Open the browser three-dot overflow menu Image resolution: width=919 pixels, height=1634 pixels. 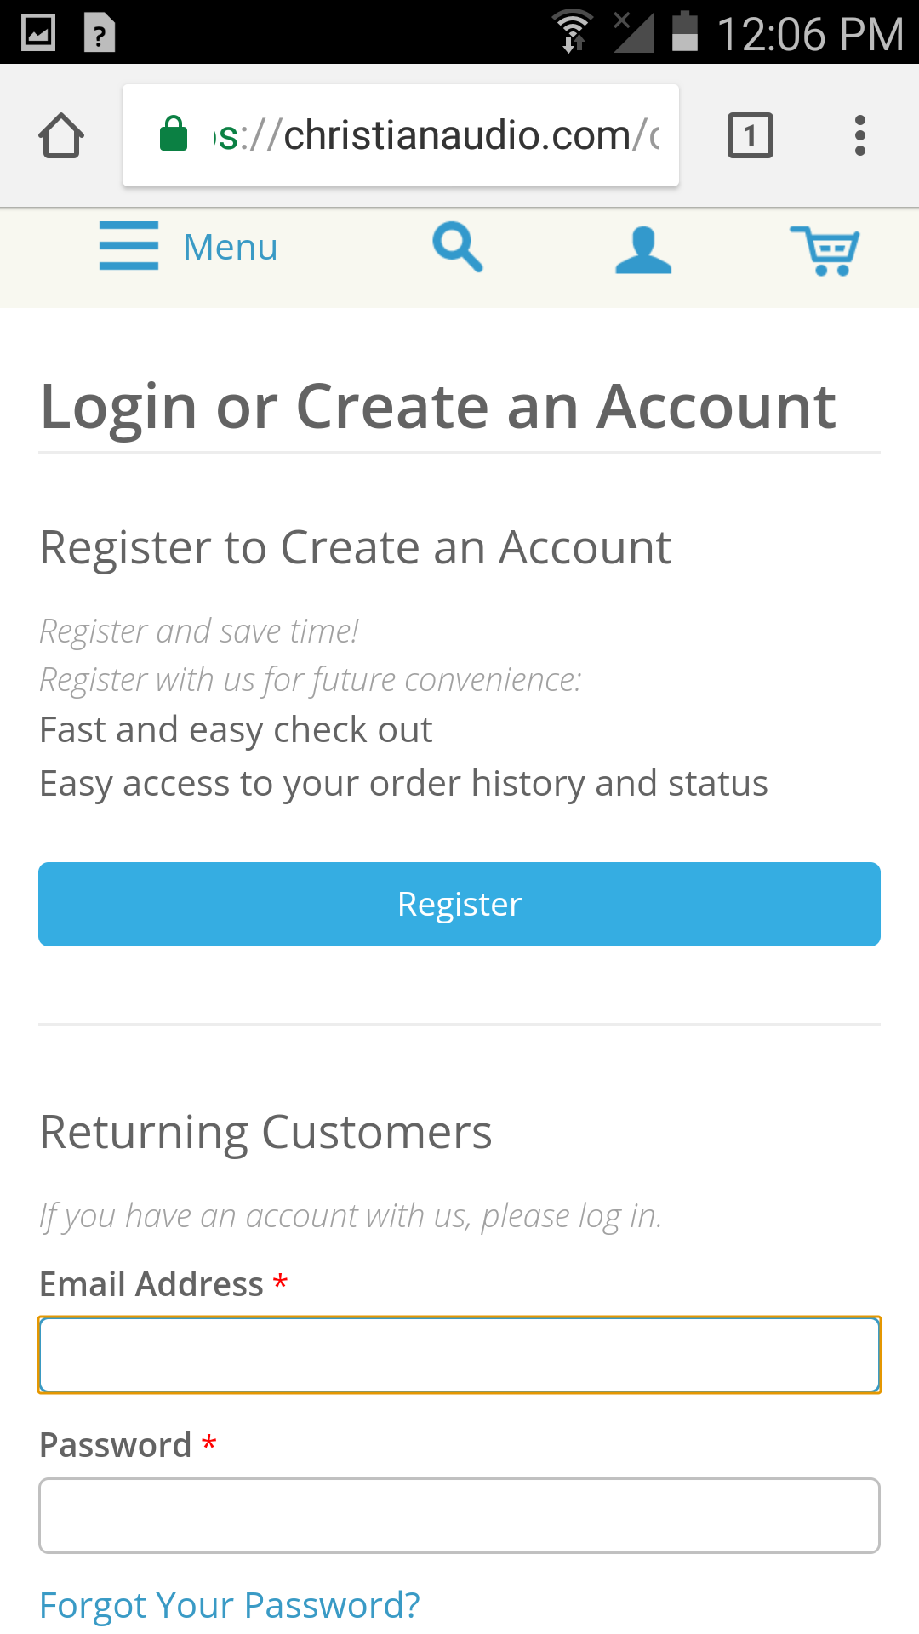(x=860, y=135)
